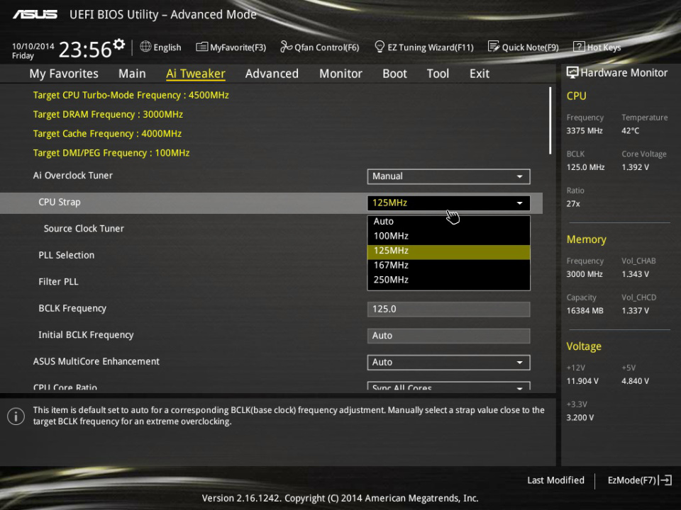Open the CPU Core Ratio dropdown

[448, 386]
